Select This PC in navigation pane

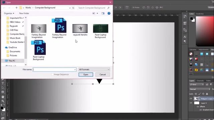(12, 61)
